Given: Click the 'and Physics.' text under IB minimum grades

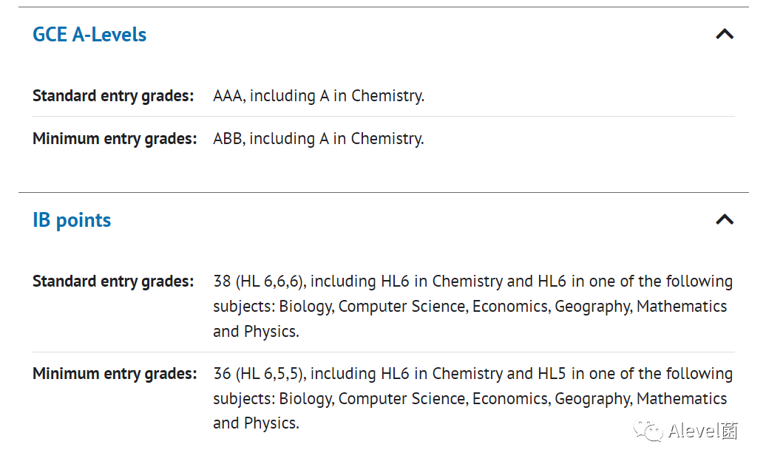Looking at the screenshot, I should (256, 423).
